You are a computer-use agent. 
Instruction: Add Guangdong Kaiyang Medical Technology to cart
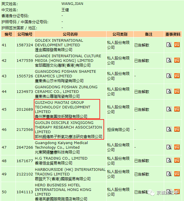(177, 147)
